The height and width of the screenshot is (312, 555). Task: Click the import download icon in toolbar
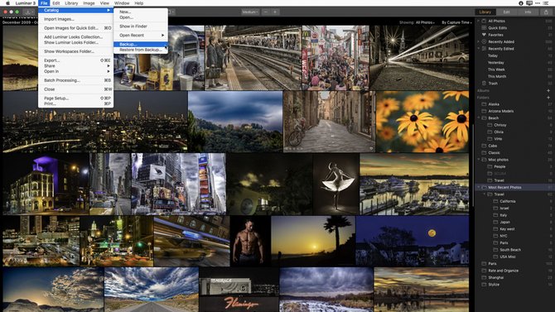tap(28, 12)
